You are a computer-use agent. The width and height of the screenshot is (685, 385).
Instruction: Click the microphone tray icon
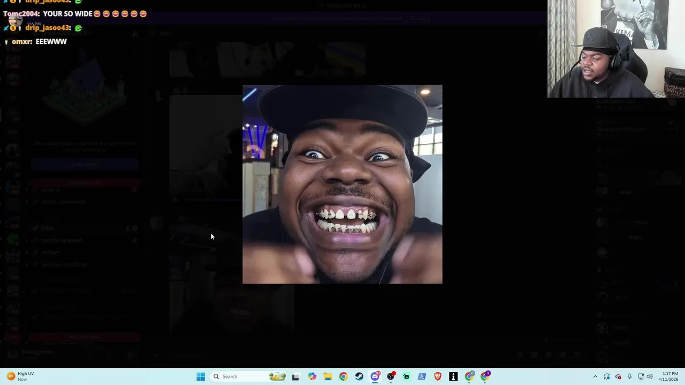point(630,376)
